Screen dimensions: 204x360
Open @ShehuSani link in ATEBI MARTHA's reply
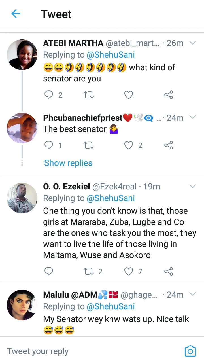pyautogui.click(x=110, y=55)
